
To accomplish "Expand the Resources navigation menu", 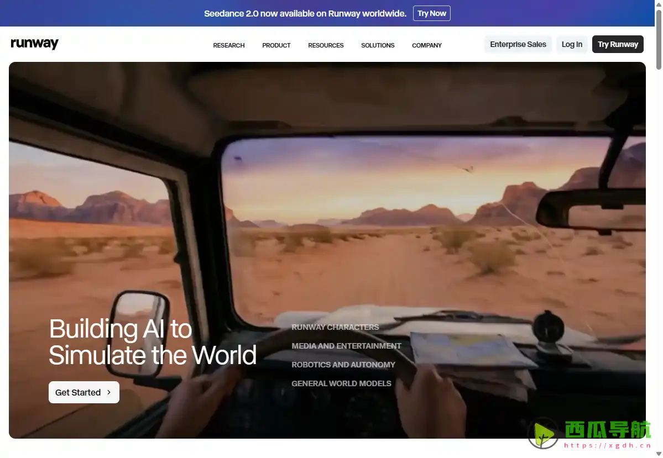I will 326,45.
